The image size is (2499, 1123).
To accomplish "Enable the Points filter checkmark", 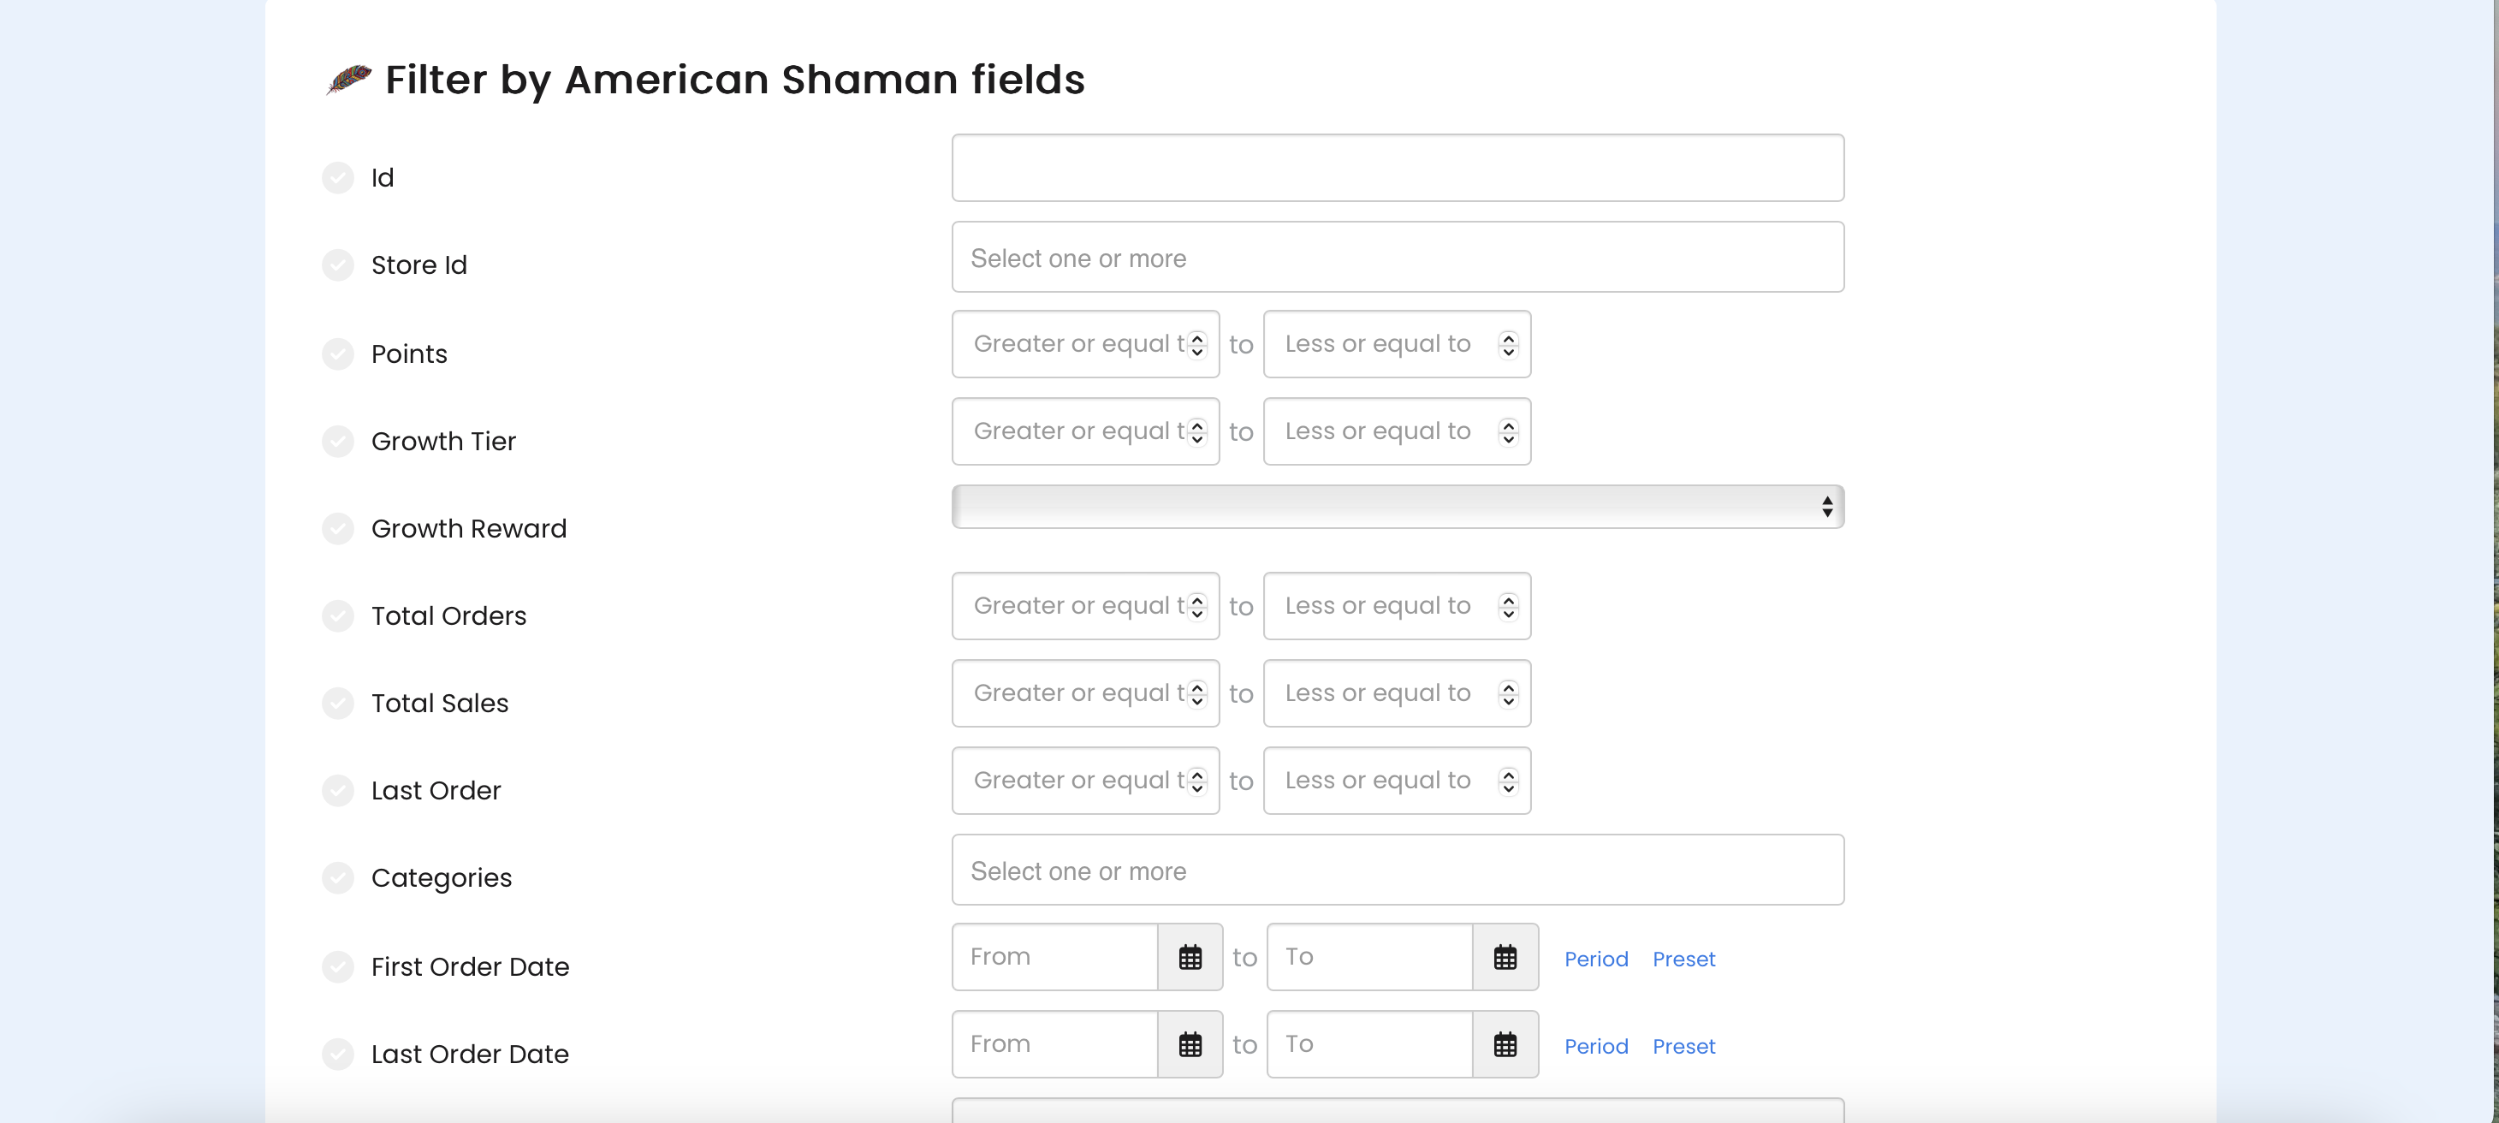I will [337, 354].
